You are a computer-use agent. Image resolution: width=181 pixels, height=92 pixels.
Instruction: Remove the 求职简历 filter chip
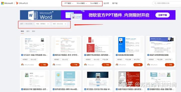point(48,24)
